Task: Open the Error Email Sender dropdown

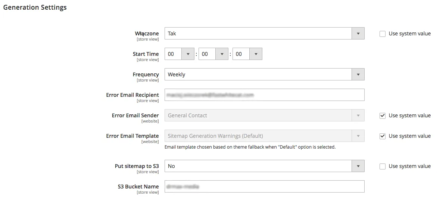Action: click(265, 115)
